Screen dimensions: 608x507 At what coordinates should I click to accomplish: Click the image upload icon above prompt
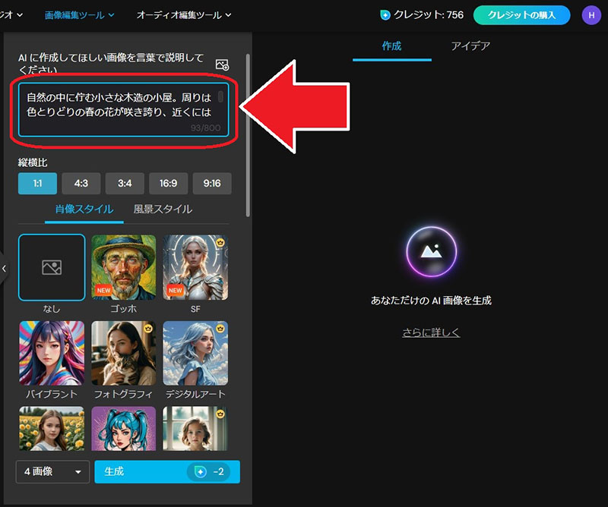222,65
